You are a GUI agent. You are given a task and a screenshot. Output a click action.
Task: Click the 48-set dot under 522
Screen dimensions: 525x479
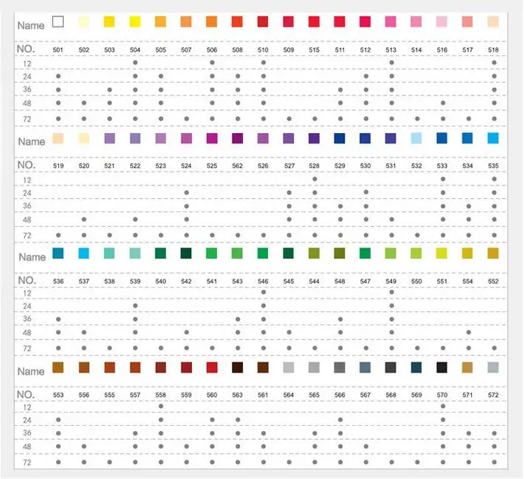pos(135,220)
